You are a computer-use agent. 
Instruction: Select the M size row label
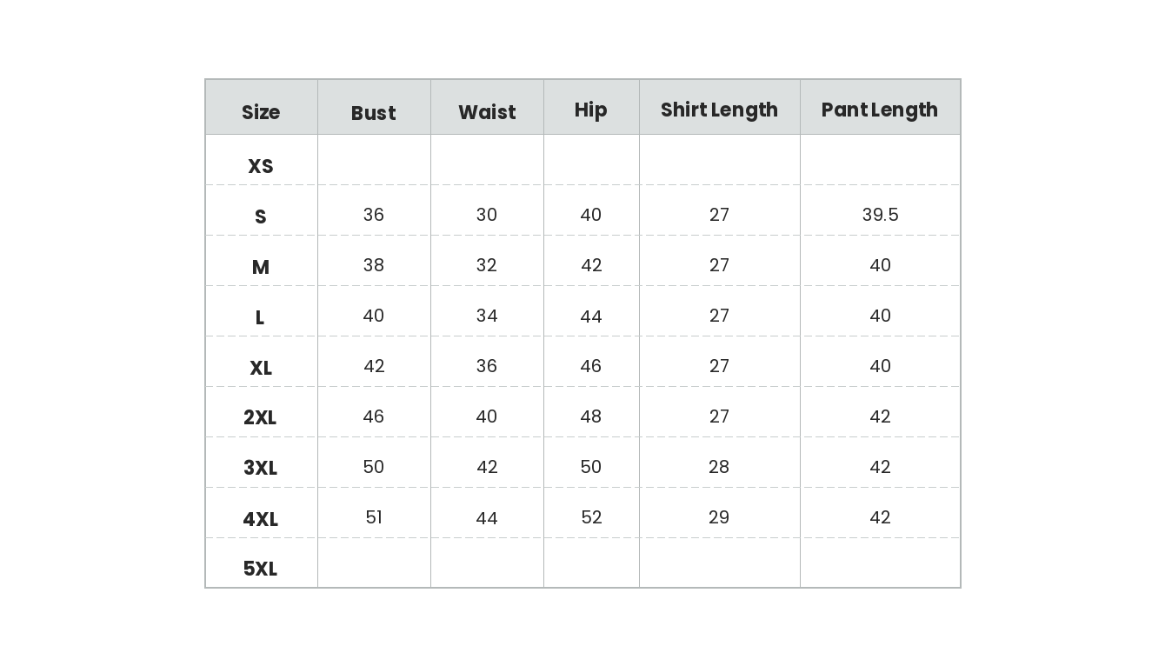pyautogui.click(x=261, y=267)
